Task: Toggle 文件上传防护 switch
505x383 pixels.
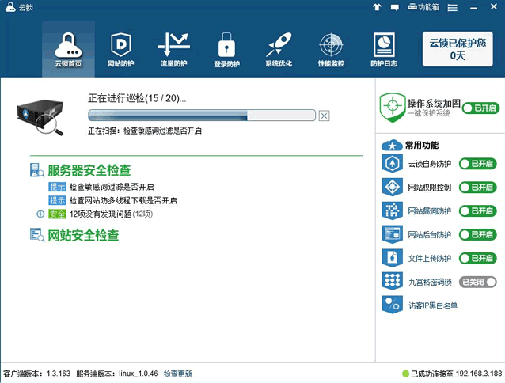Action: pyautogui.click(x=478, y=258)
